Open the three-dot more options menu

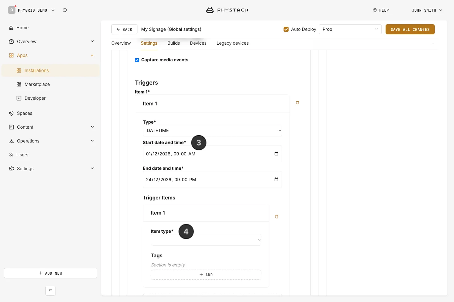point(432,43)
